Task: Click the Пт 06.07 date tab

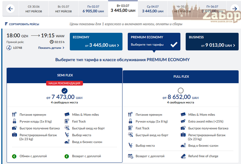Action: click(x=213, y=9)
